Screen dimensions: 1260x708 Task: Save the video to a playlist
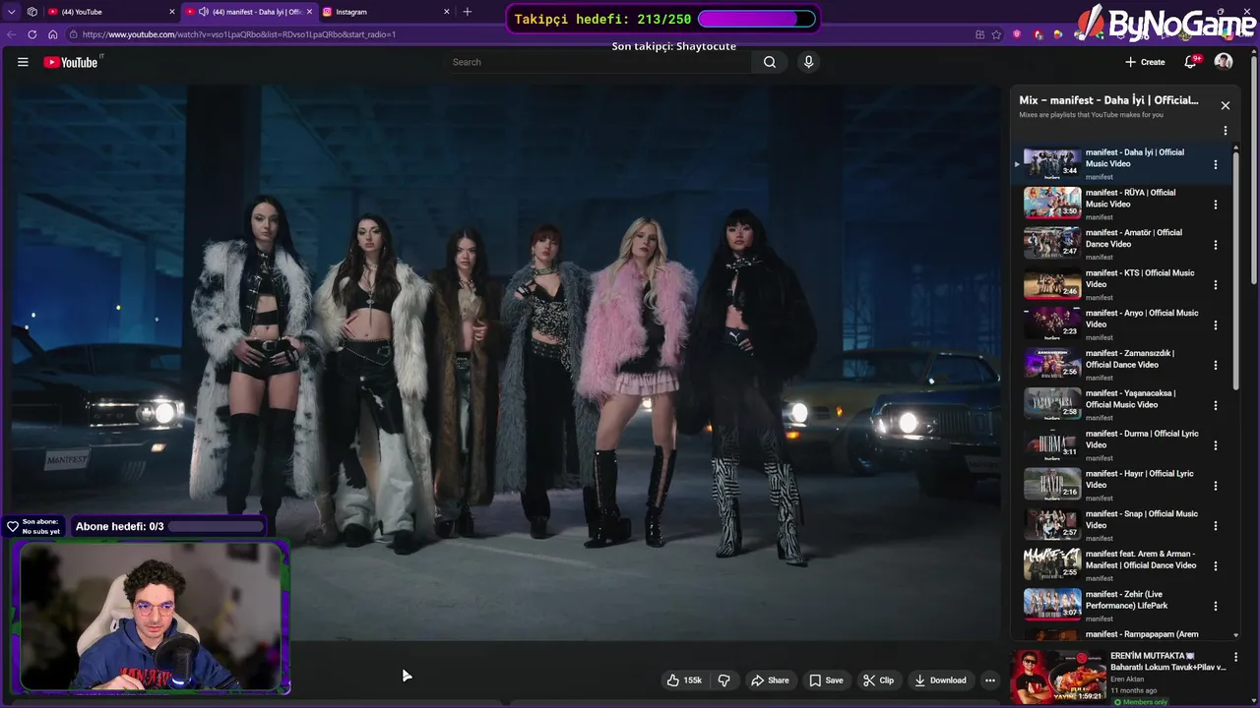tap(826, 680)
